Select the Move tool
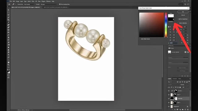This screenshot has width=198, height=111. coord(8,10)
